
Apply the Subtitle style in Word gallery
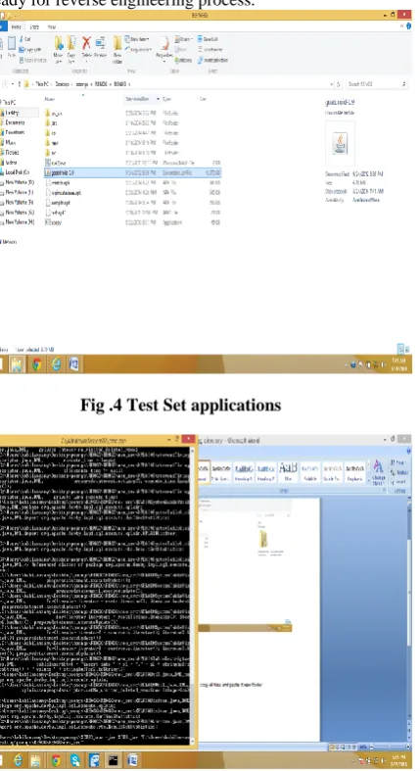click(310, 470)
